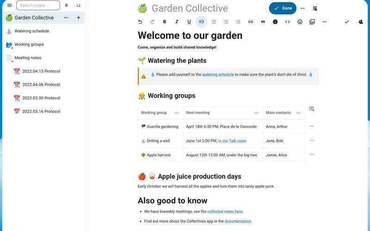Open row options for Apple harvest

(312, 154)
